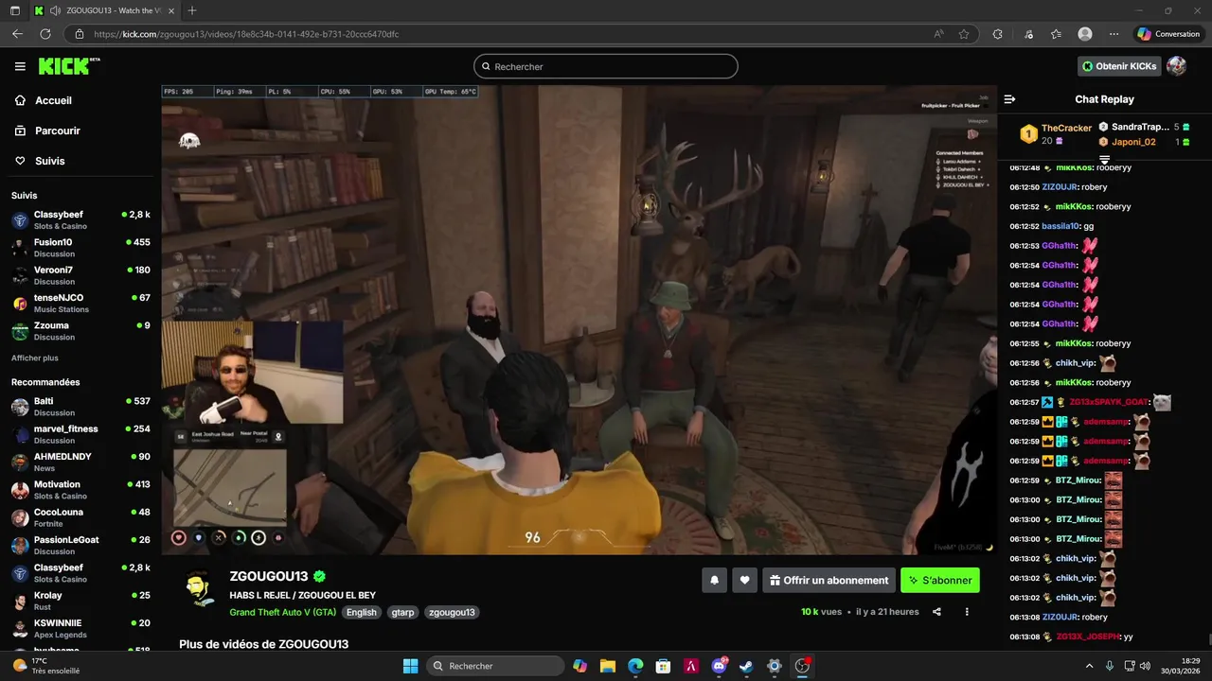Select the zgougou13 tag
This screenshot has width=1212, height=681.
452,612
